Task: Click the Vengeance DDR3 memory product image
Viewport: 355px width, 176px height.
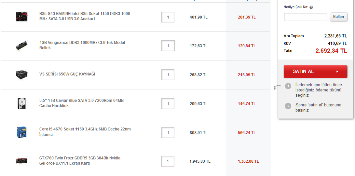Action: [22, 46]
